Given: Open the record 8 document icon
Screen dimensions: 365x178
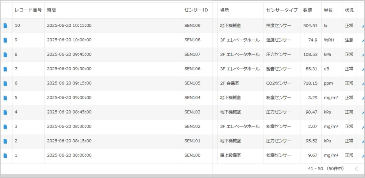Looking at the screenshot, I should [x=5, y=54].
